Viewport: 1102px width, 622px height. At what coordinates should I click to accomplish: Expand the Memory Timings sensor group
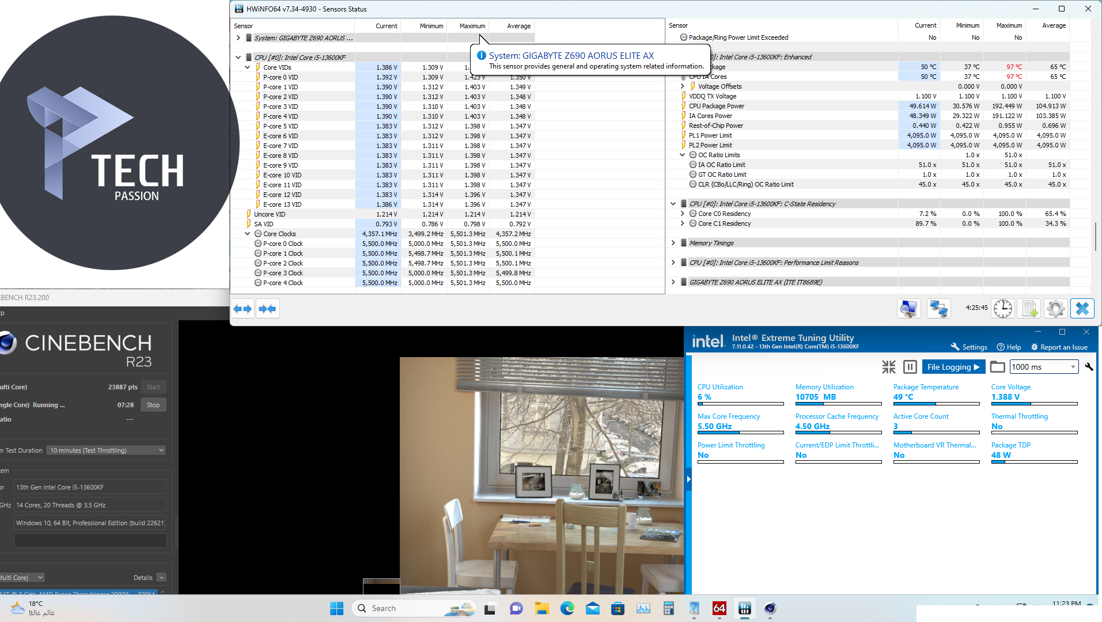click(673, 243)
